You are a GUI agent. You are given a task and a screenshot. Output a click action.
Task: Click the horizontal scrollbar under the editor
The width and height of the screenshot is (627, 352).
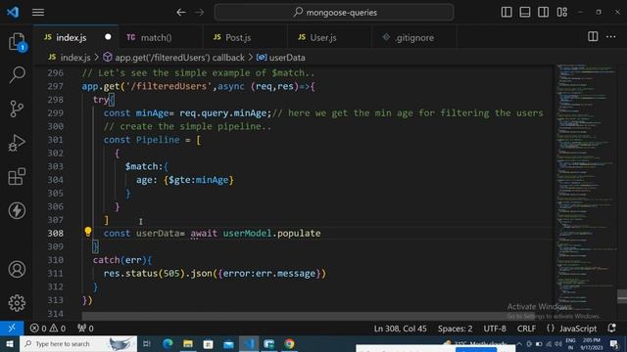pos(308,316)
